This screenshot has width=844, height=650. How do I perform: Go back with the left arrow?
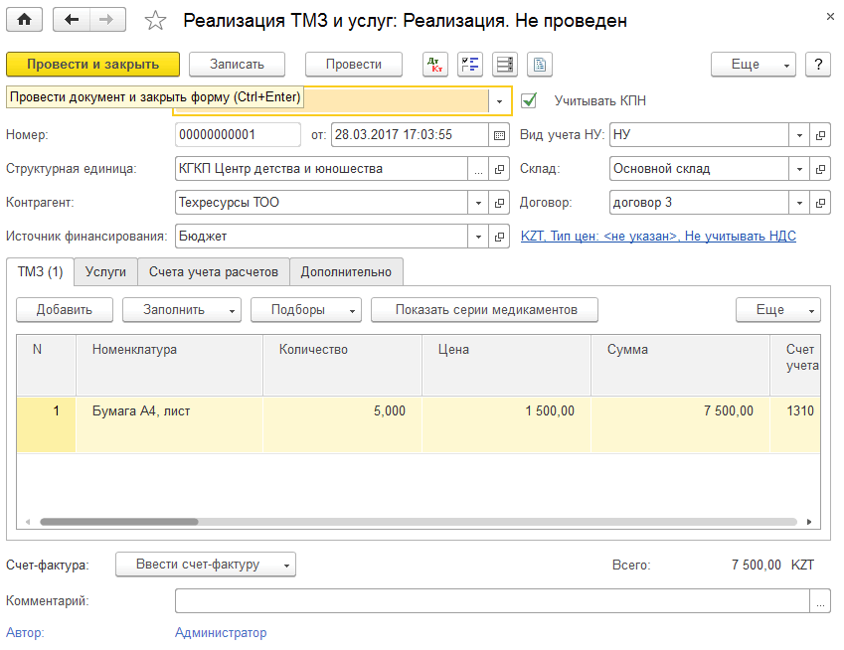point(72,20)
